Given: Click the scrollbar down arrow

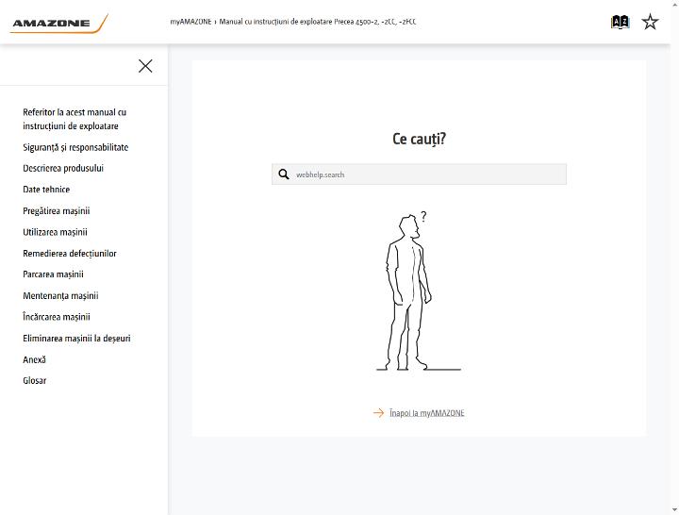Looking at the screenshot, I should [x=674, y=510].
